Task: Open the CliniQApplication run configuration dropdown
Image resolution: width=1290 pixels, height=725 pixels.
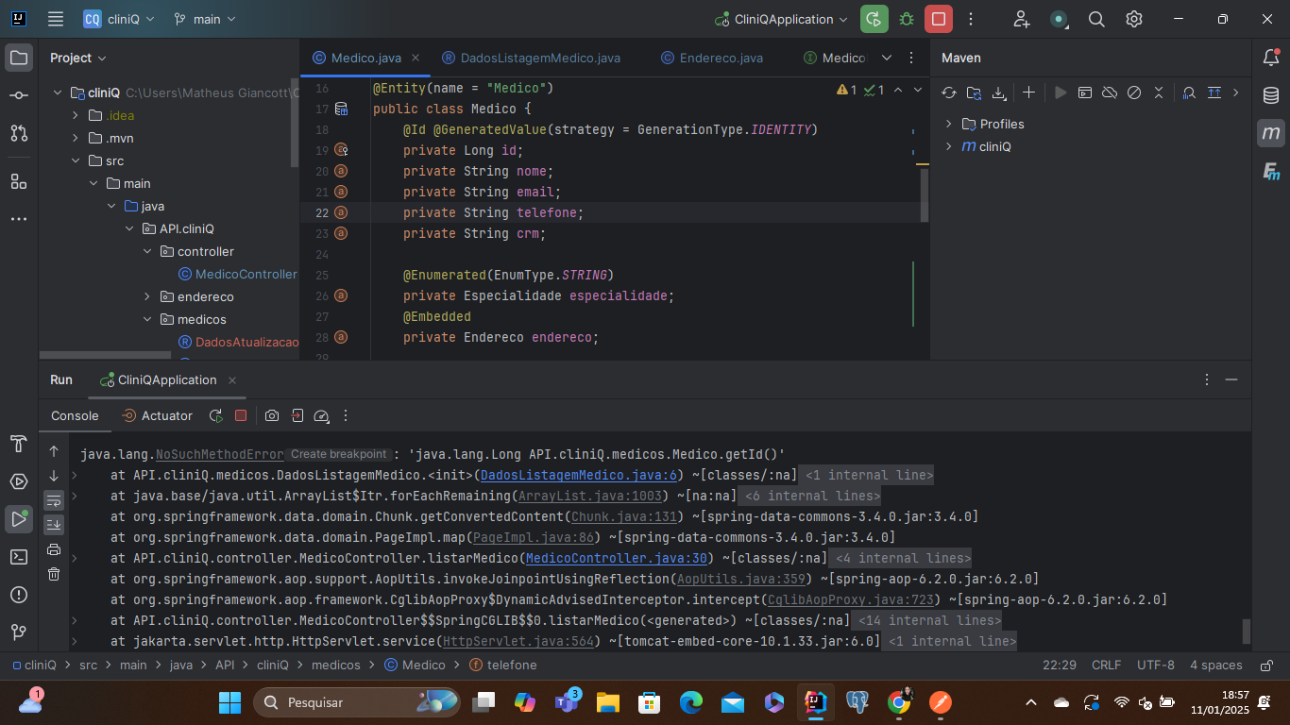Action: [781, 19]
